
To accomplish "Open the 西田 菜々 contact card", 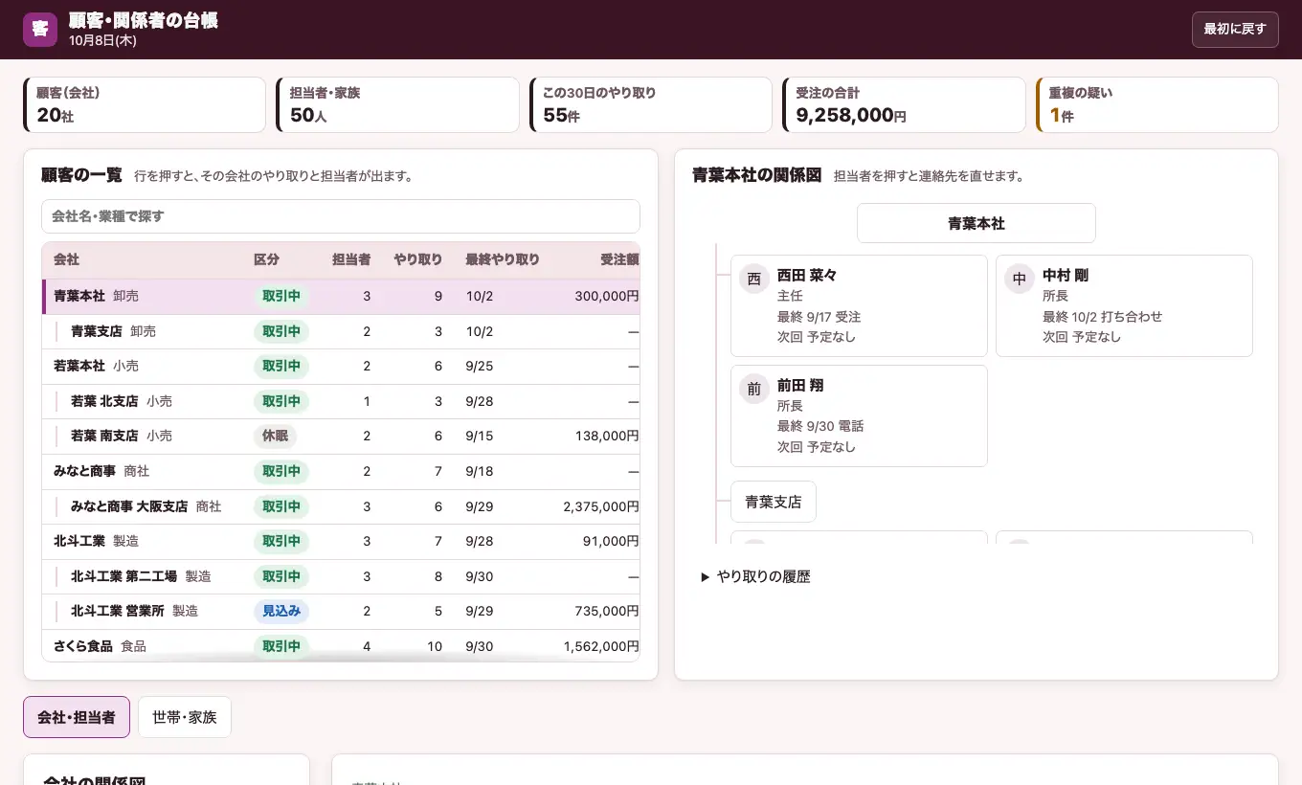I will coord(859,305).
